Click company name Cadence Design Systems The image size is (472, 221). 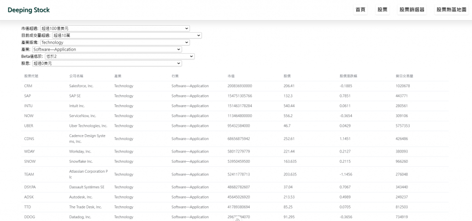87,139
